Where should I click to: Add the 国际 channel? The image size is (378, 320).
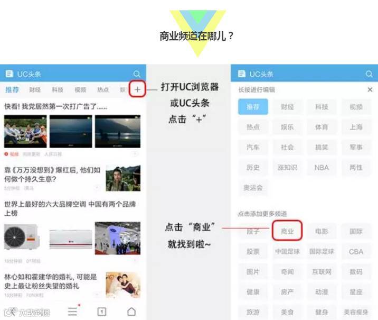[356, 231]
